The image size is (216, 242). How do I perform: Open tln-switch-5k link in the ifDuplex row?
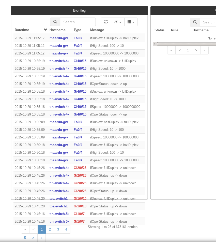point(59,214)
